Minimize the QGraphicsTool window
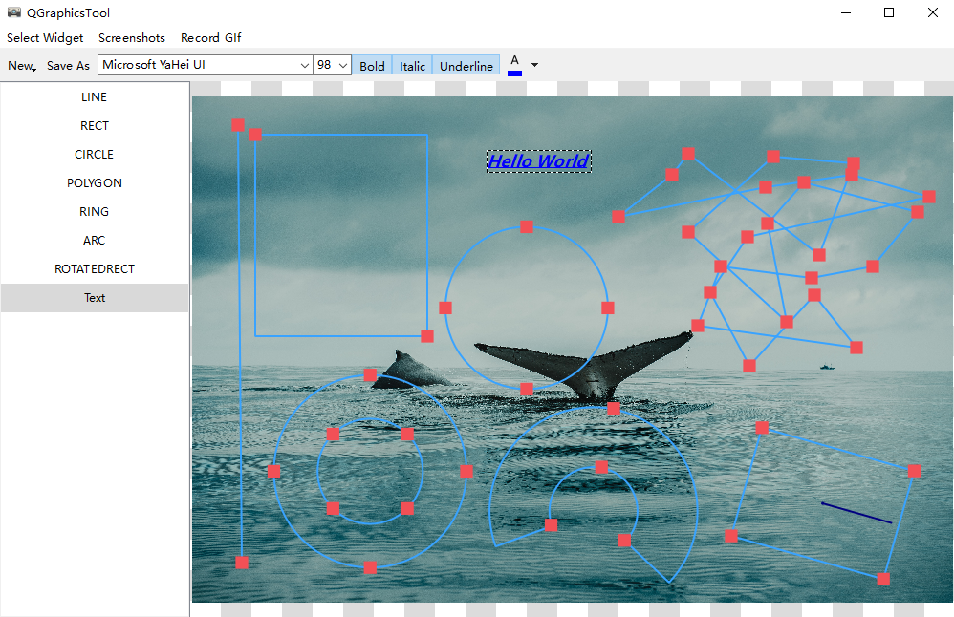 [846, 12]
